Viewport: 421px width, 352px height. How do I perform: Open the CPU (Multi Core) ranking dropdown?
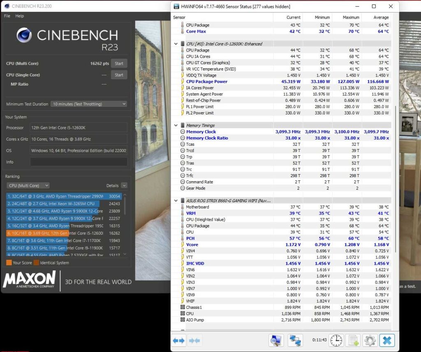[x=28, y=186]
